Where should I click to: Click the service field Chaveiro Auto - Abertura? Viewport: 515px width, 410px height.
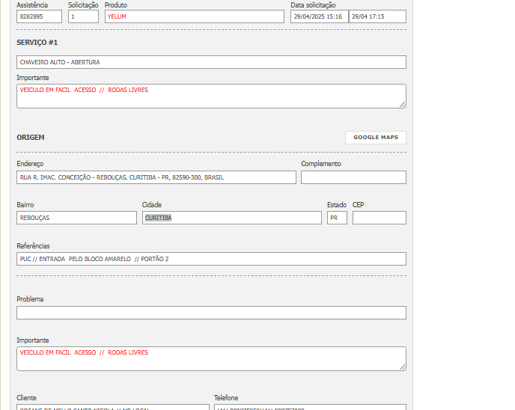212,62
